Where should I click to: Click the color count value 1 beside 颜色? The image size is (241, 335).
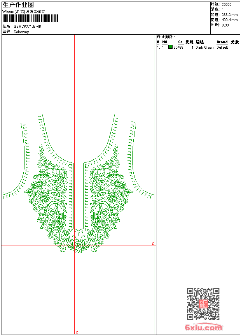pos(223,10)
